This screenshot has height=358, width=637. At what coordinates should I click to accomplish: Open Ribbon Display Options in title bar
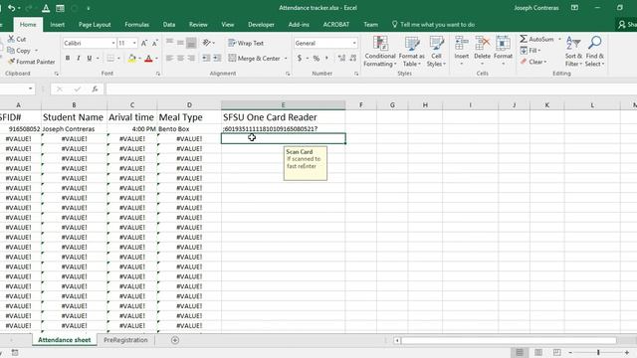point(574,8)
